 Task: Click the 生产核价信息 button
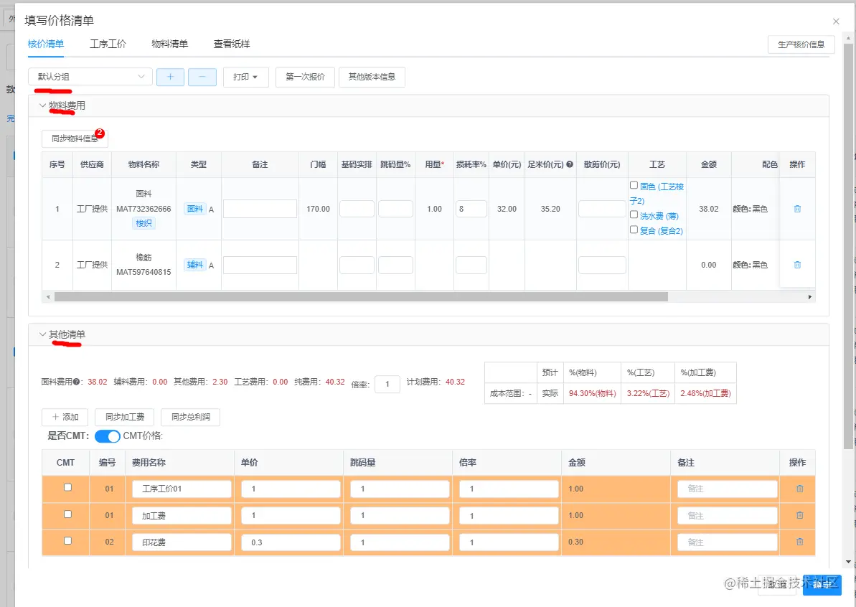pyautogui.click(x=801, y=44)
